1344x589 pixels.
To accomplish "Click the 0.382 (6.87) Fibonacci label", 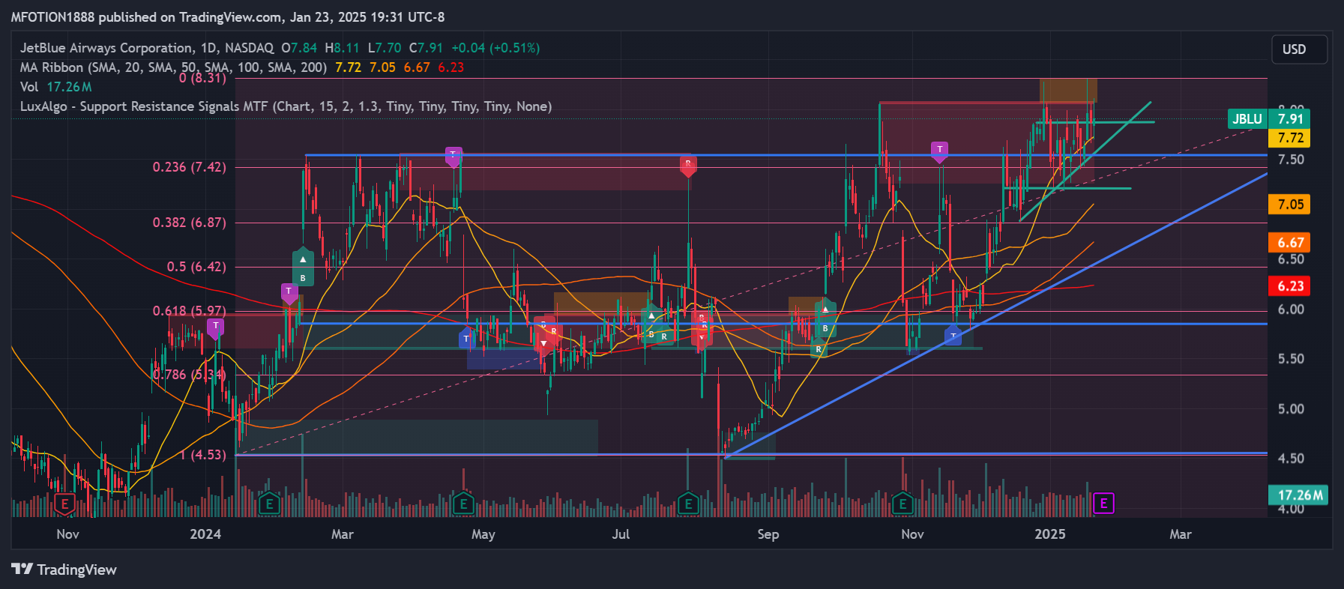I will tap(189, 223).
